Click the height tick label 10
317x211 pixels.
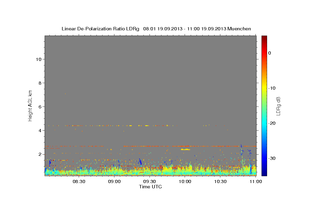(38, 59)
